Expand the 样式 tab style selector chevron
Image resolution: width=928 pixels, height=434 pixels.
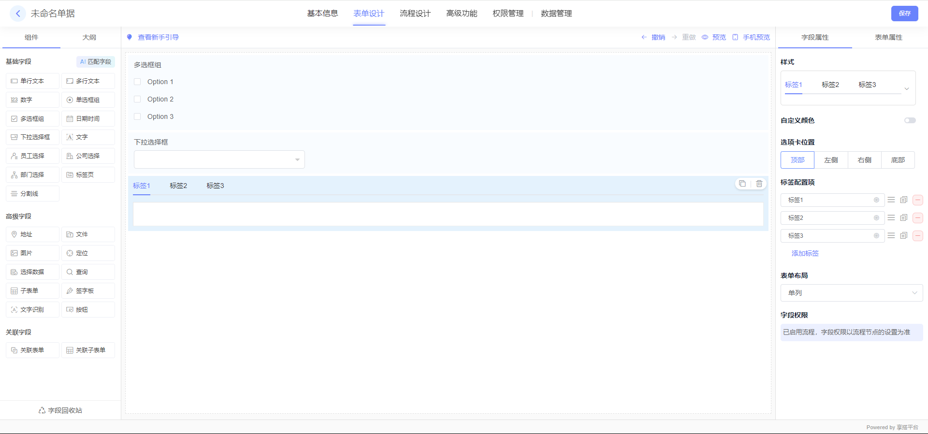(x=907, y=88)
